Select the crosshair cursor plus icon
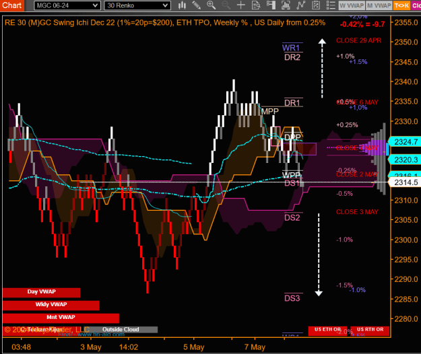 pos(241,5)
